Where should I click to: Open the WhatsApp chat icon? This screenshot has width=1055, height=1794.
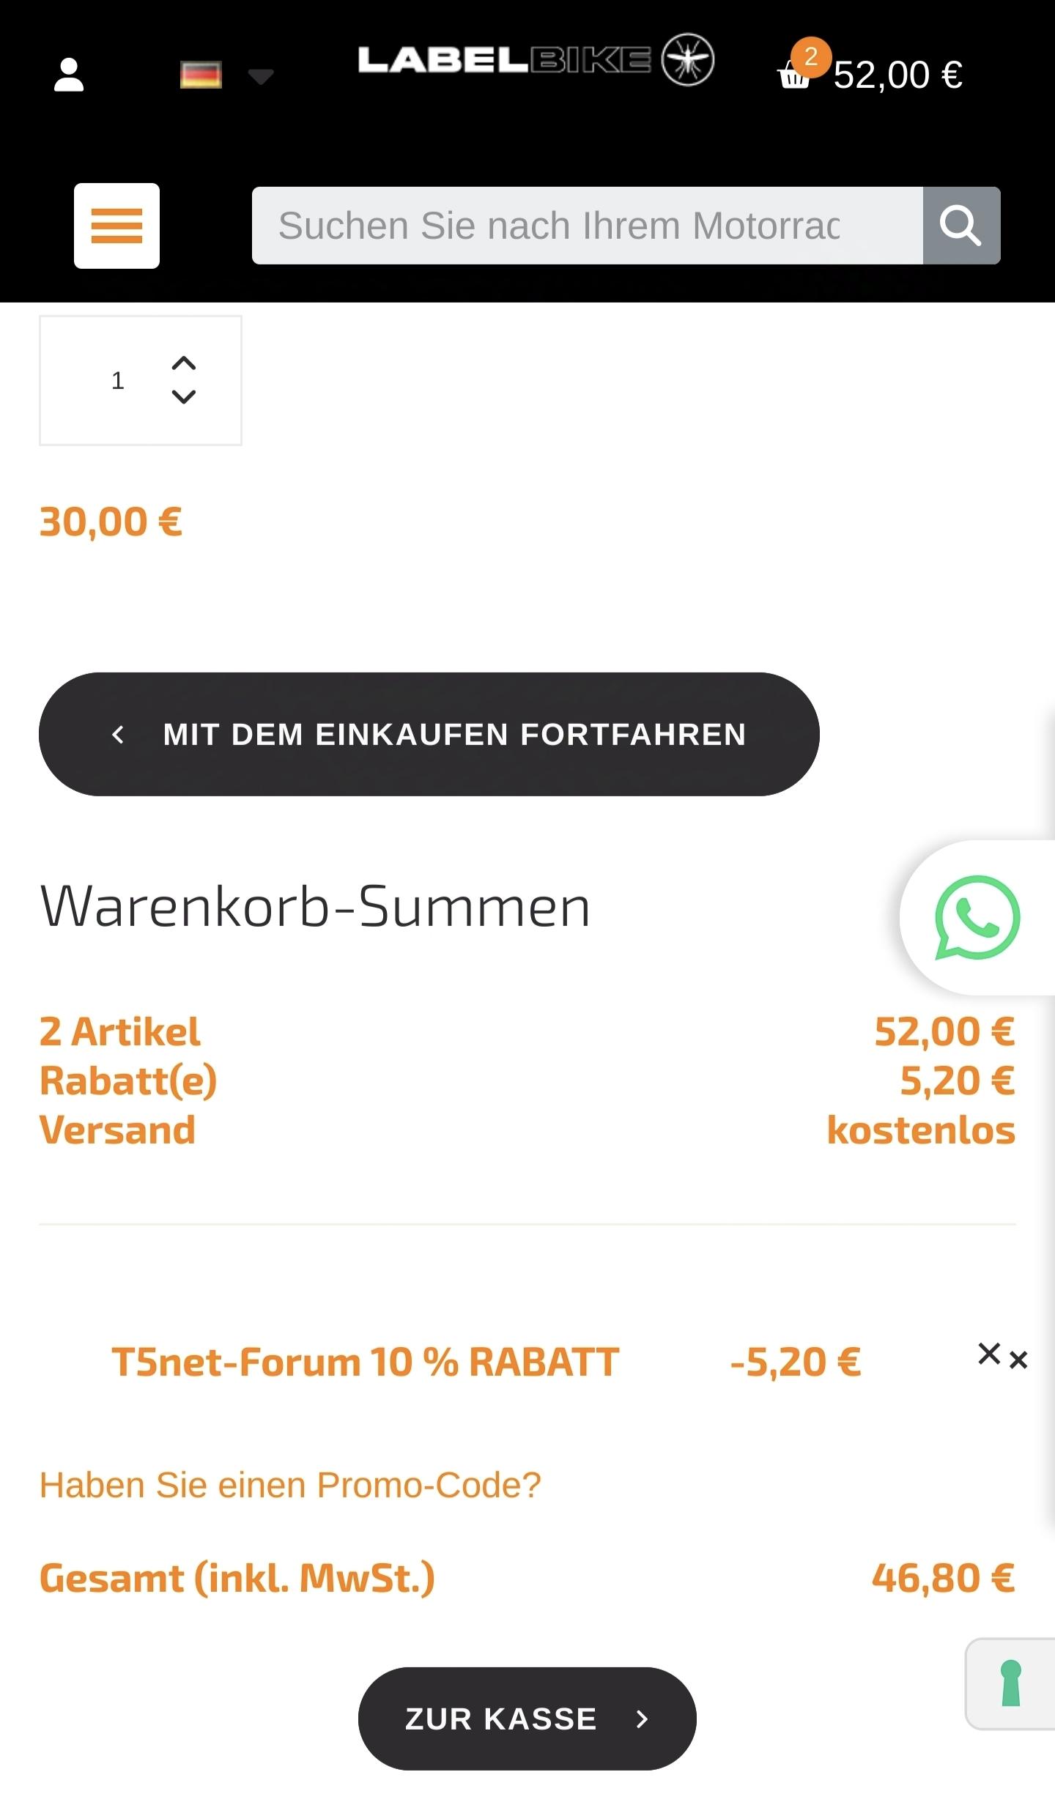click(x=977, y=917)
